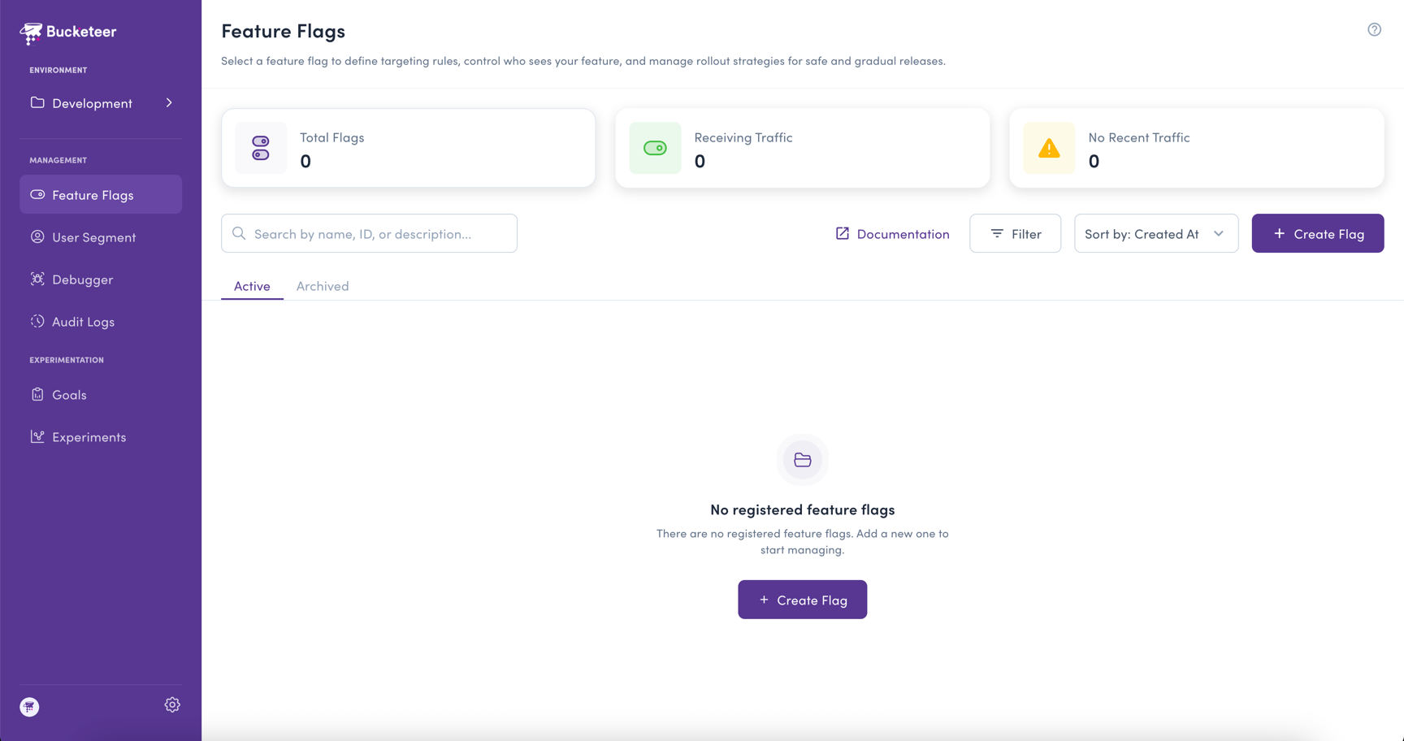The width and height of the screenshot is (1404, 741).
Task: Open the Documentation link
Action: tap(892, 234)
